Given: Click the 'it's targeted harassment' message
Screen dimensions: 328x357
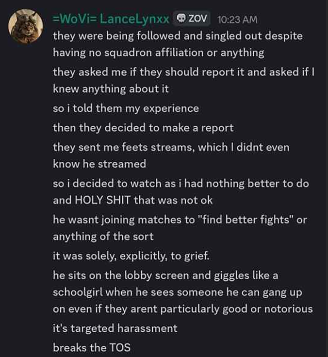Looking at the screenshot, I should click(x=115, y=329).
